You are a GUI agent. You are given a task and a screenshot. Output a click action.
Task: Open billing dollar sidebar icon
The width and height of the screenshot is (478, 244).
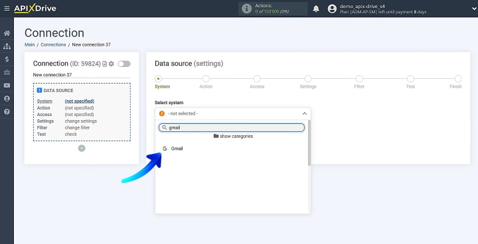7,59
